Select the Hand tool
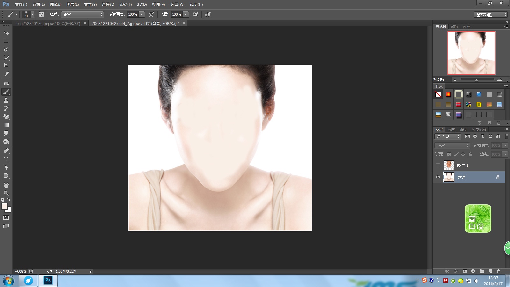Viewport: 510px width, 287px height. pyautogui.click(x=6, y=185)
